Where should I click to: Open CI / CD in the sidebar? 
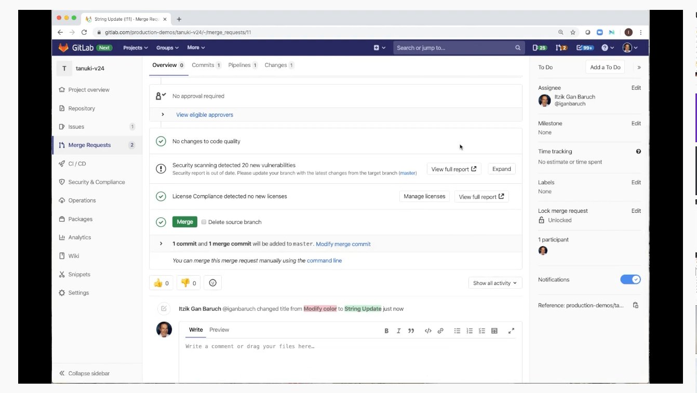(x=77, y=164)
